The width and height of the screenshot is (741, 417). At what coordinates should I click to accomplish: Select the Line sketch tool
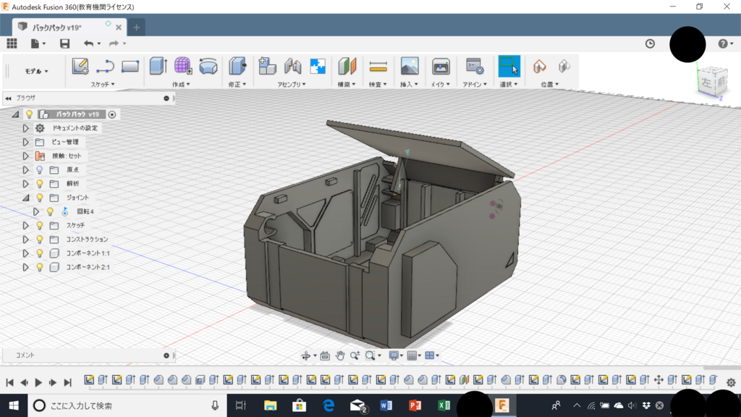pyautogui.click(x=105, y=66)
